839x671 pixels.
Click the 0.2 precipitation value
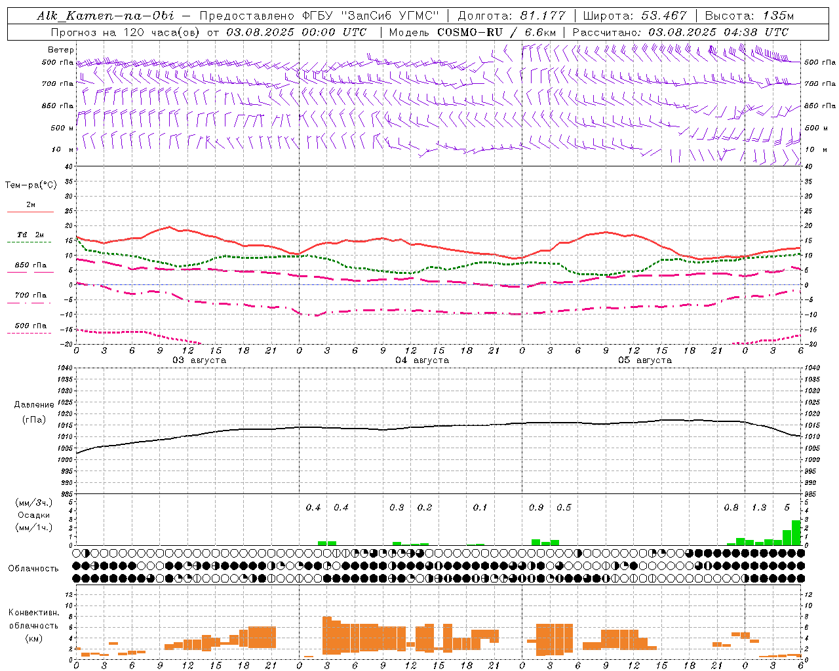tap(425, 507)
